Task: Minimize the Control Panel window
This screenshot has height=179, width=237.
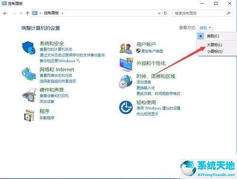Action: pos(202,3)
